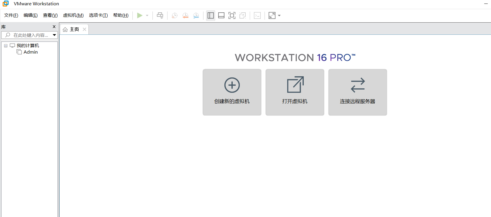Viewport: 491px width, 217px height.
Task: Click 连接远程服务器 button
Action: click(358, 92)
